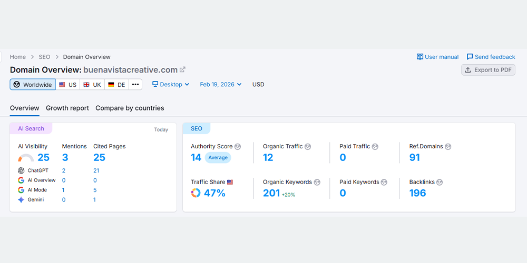Screen dimensions: 527x263
Task: Switch database to DE
Action: pos(116,85)
